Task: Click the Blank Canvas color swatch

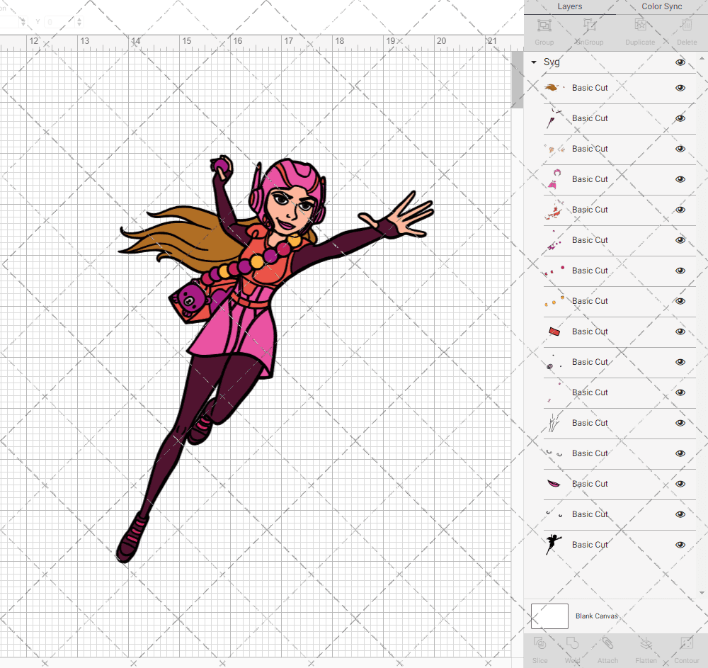Action: 549,616
